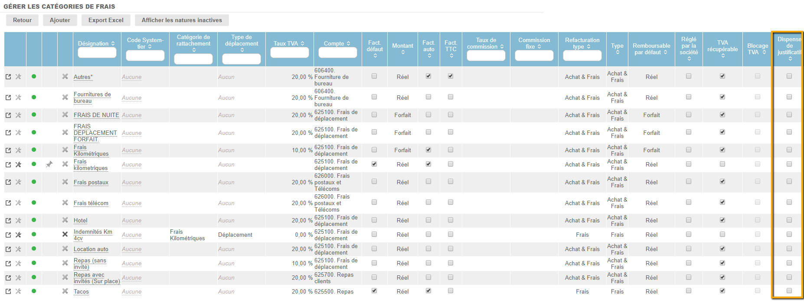
Task: Open the edit icon for Autres row
Action: tap(8, 77)
